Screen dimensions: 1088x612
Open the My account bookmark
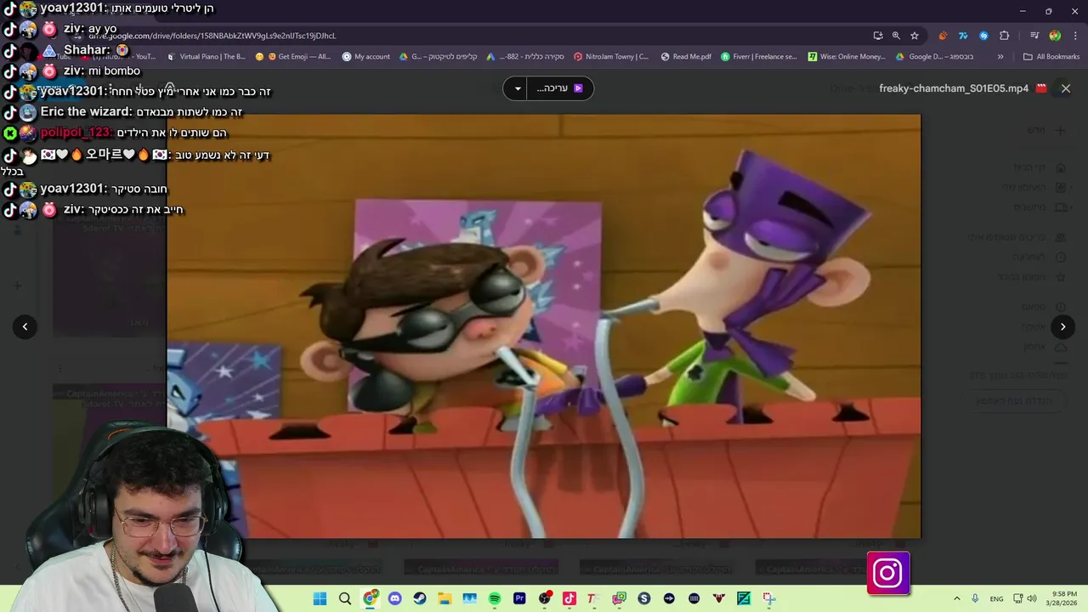point(366,57)
